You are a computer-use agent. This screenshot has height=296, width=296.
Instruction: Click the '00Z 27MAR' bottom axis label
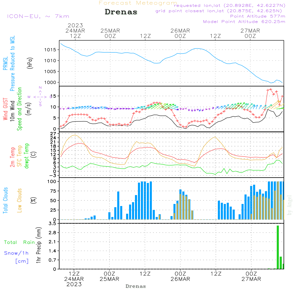pos(251,276)
